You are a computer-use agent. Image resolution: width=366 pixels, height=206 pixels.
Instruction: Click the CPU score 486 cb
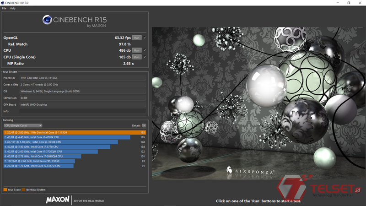pos(124,50)
